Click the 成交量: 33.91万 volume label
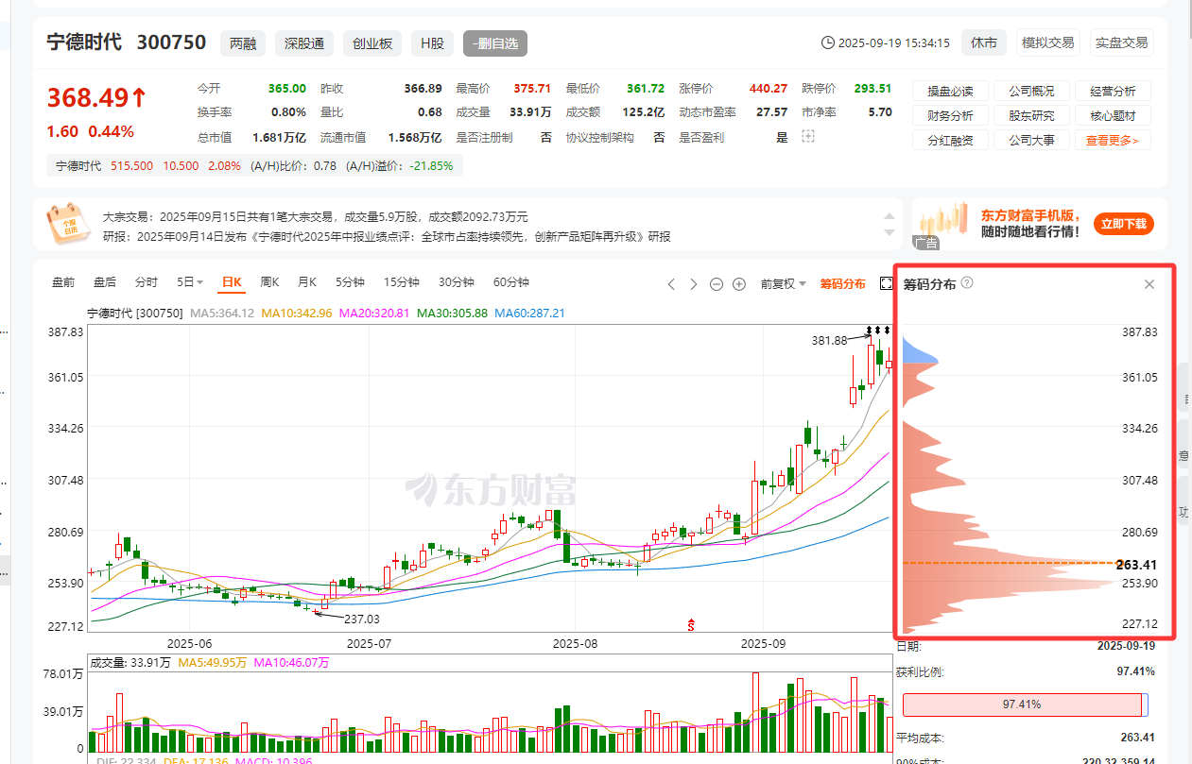Screen dimensions: 1192x764 coord(130,663)
